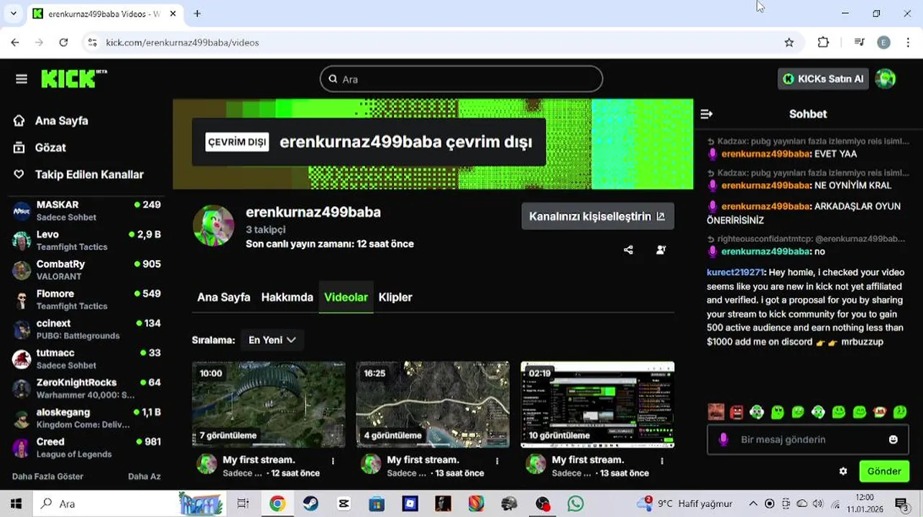923x517 pixels.
Task: Open the tab search dropdown in Chrome
Action: click(x=13, y=14)
